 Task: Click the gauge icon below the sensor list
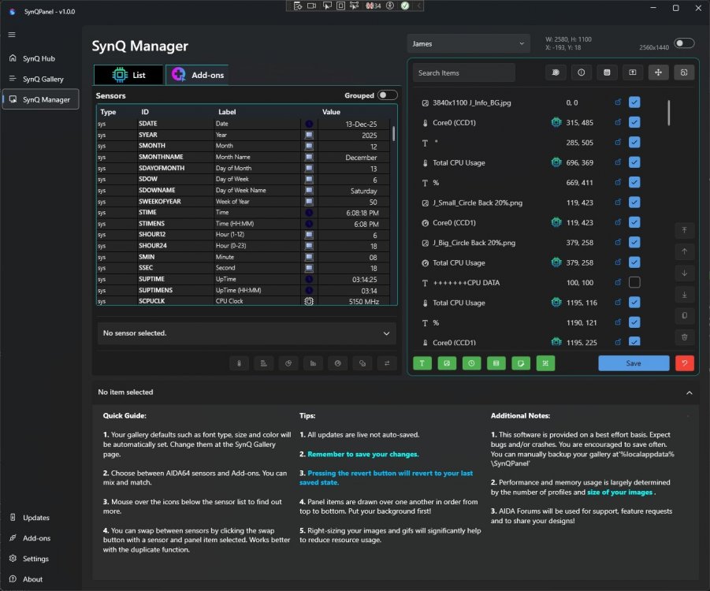[x=337, y=363]
